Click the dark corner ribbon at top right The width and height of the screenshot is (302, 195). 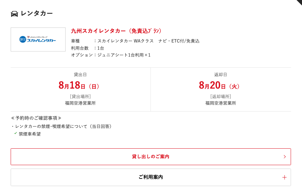point(299,2)
